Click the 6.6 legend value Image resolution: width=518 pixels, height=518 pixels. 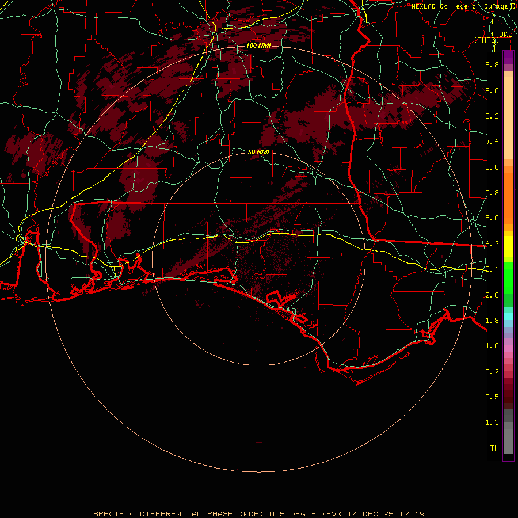pyautogui.click(x=492, y=167)
